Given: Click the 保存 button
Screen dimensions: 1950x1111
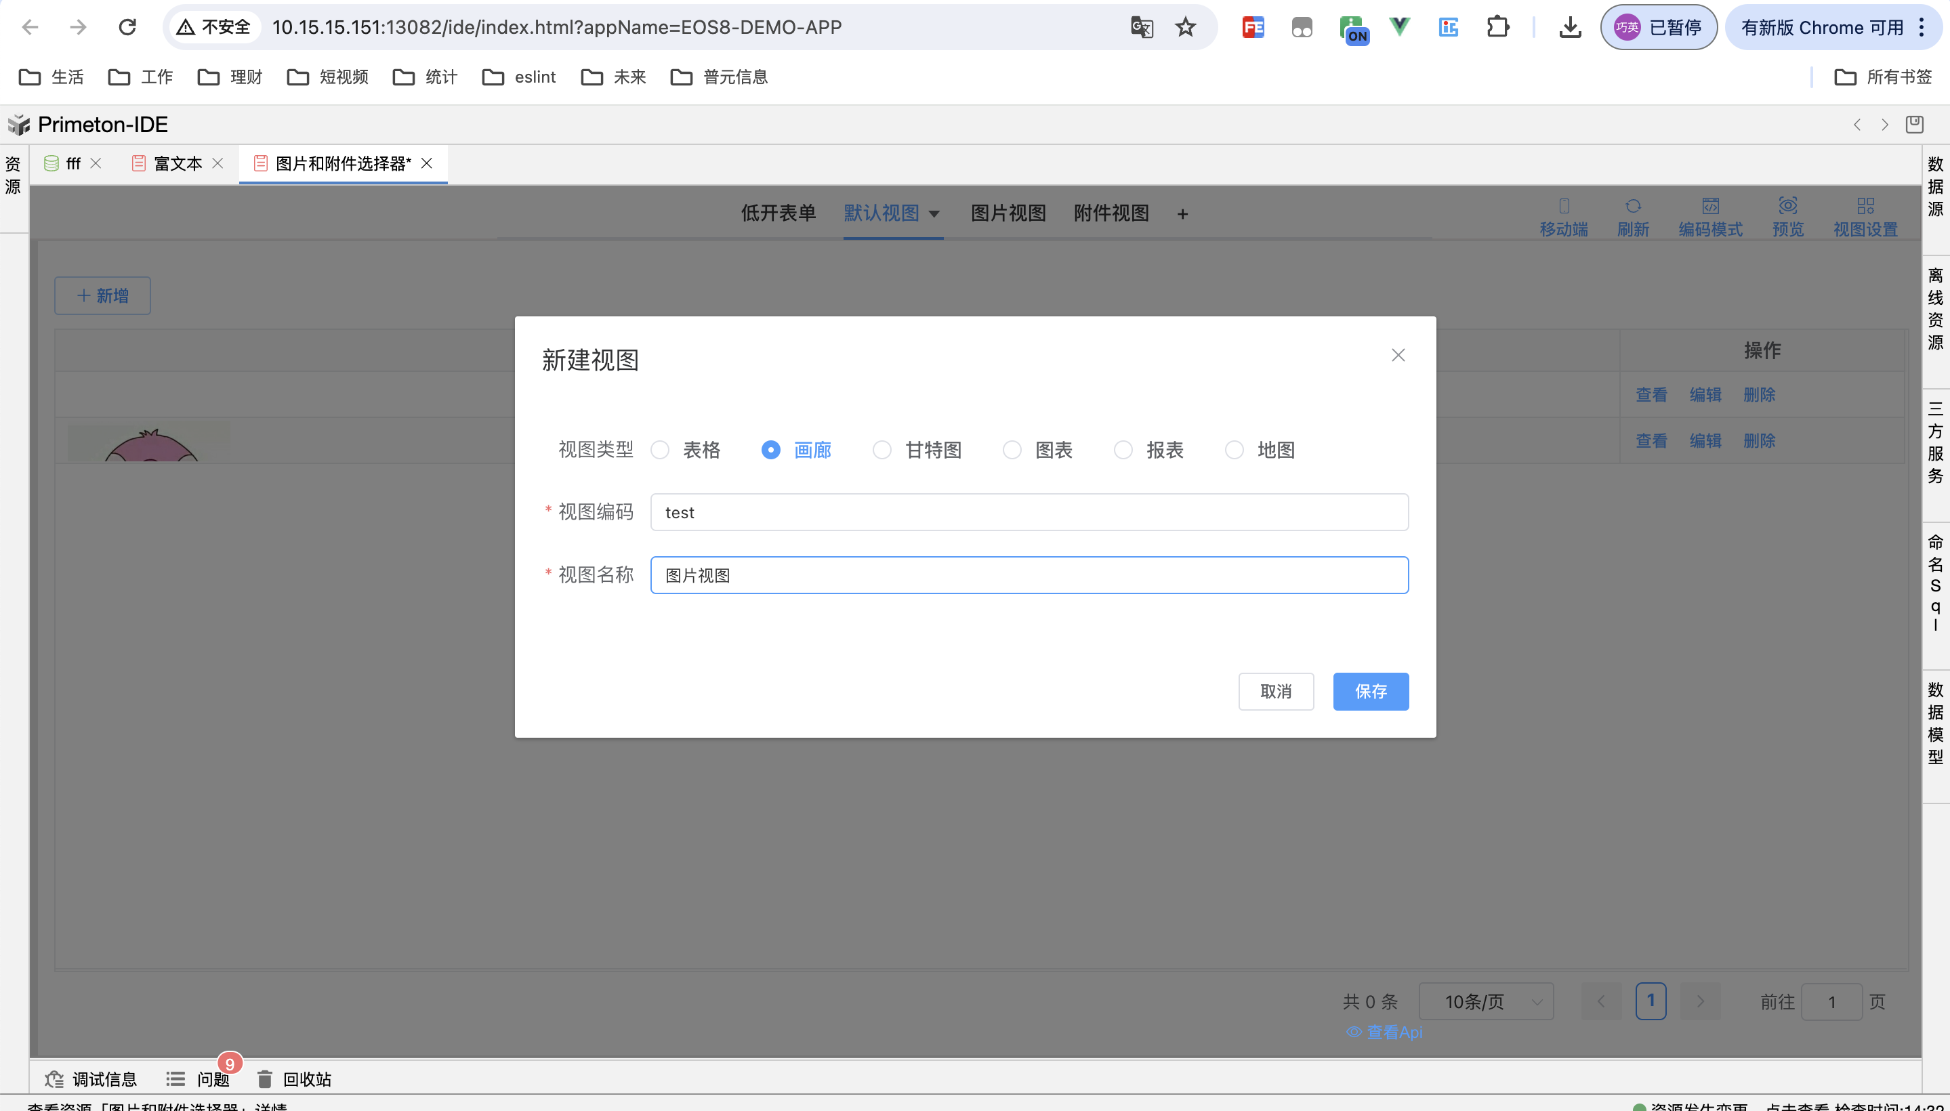Looking at the screenshot, I should 1370,691.
